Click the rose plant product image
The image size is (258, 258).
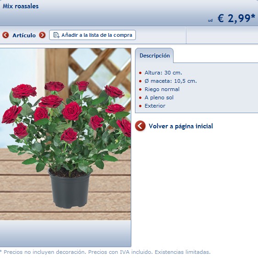click(x=66, y=134)
